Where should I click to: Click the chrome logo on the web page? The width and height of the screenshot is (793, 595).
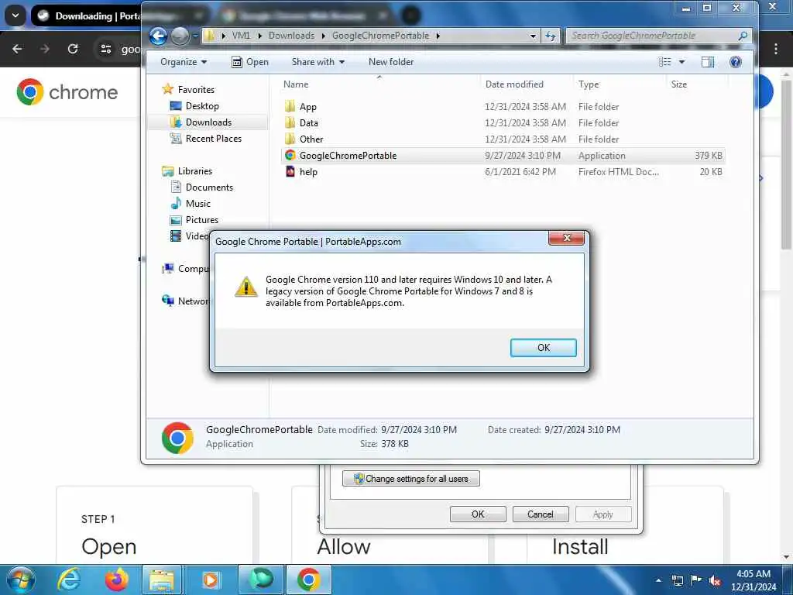pos(67,92)
